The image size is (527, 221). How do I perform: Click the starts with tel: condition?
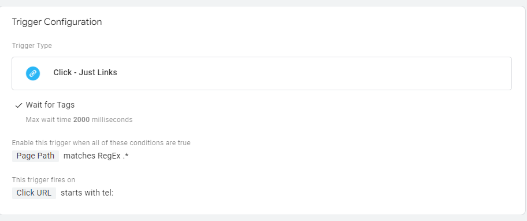point(87,193)
